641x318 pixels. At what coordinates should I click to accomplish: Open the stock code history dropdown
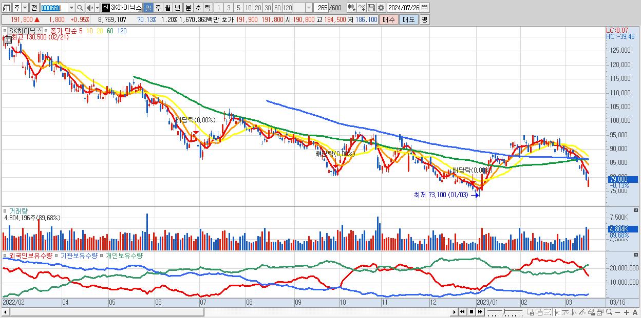pos(71,8)
